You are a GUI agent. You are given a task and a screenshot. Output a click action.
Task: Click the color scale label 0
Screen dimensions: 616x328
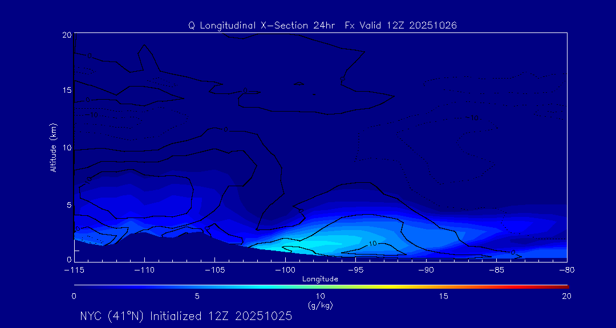74,297
